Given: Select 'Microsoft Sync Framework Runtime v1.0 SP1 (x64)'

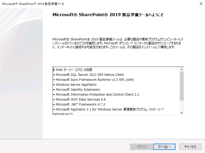Looking at the screenshot, I should [x=95, y=80].
